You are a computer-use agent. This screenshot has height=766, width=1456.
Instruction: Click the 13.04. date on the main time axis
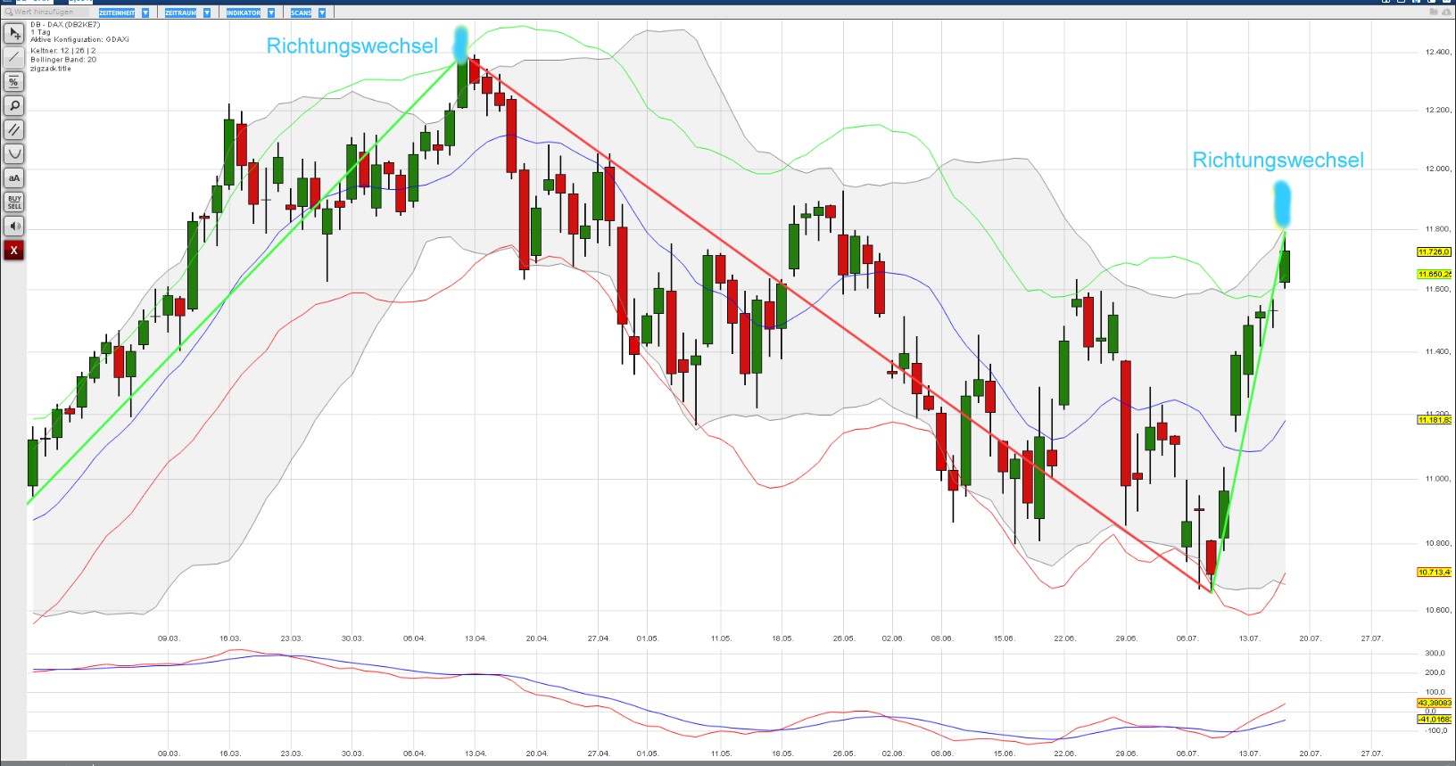tap(476, 638)
